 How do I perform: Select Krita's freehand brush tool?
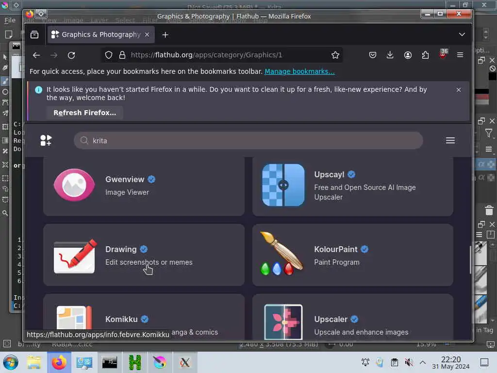click(x=5, y=81)
